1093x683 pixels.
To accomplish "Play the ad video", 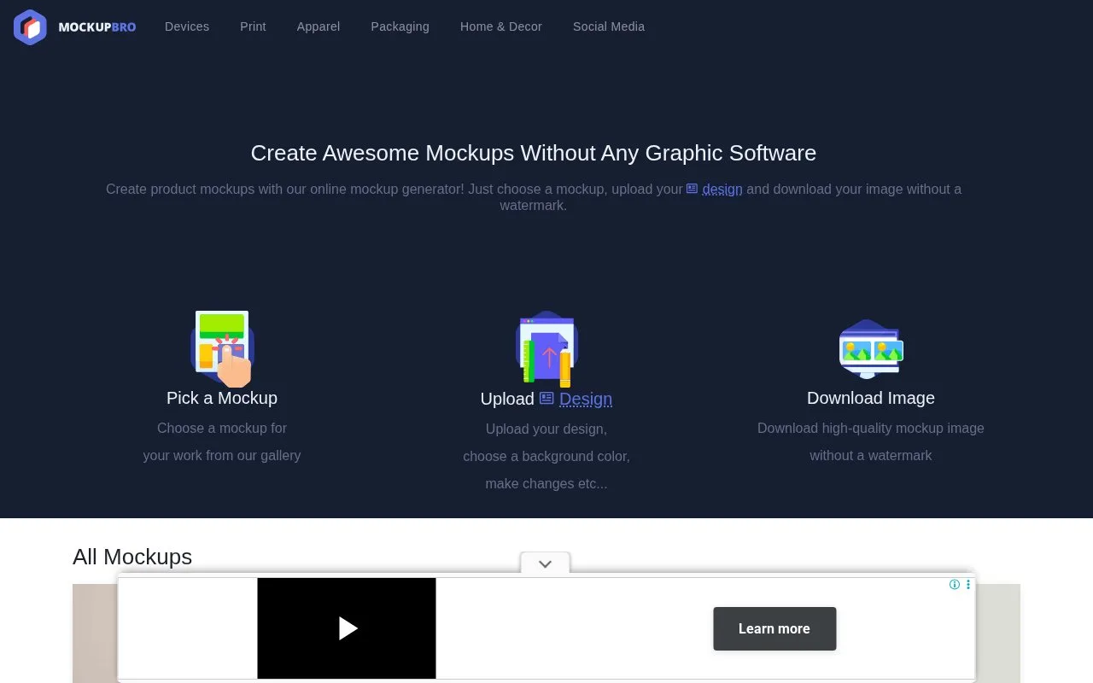I will pyautogui.click(x=347, y=628).
